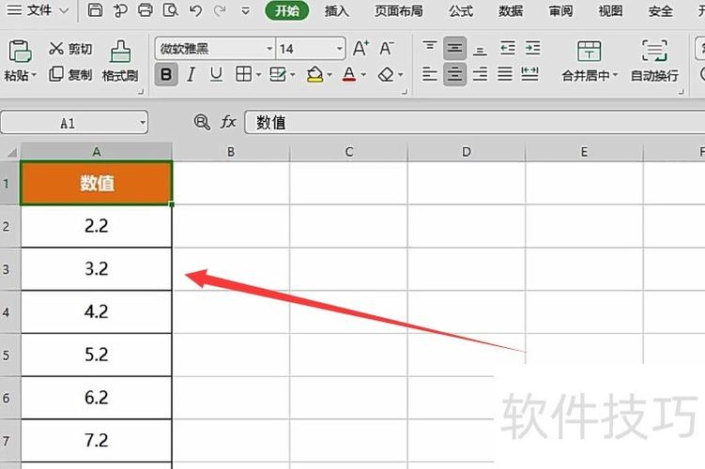This screenshot has width=705, height=469.
Task: Open the 文件 menu
Action: 29,10
